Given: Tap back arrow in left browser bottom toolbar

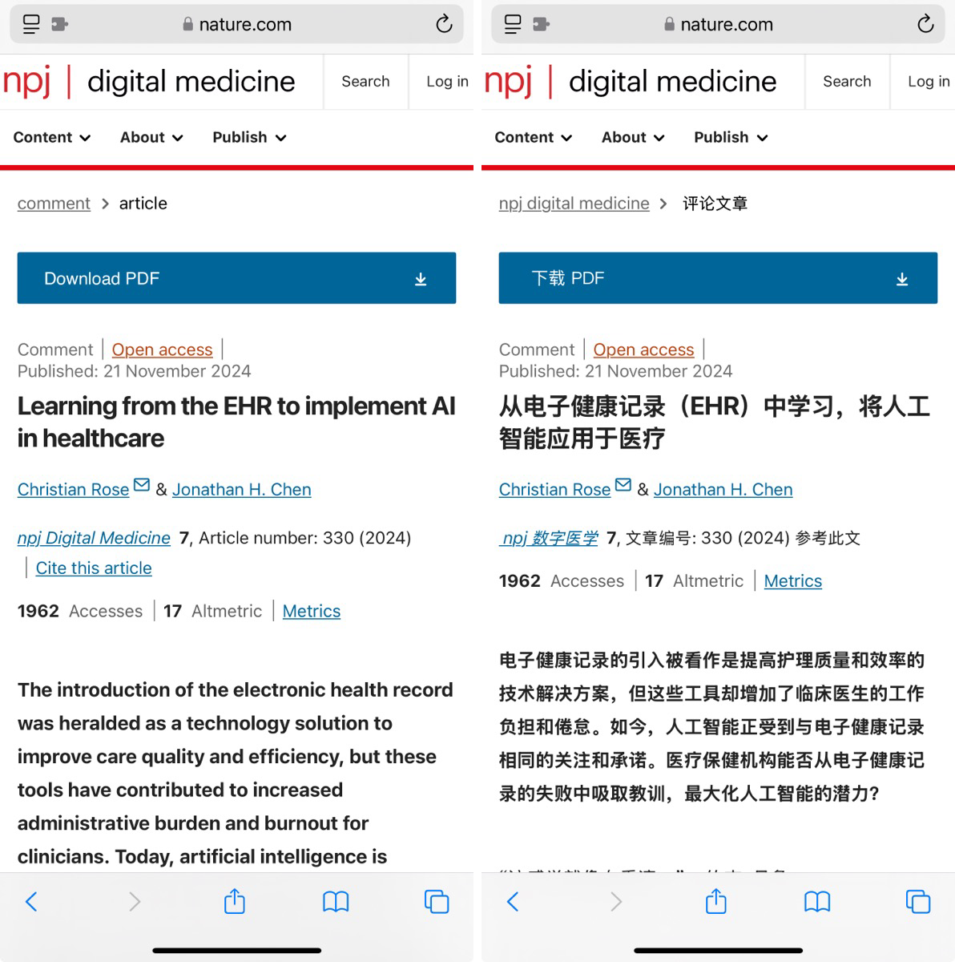Looking at the screenshot, I should click(x=32, y=902).
